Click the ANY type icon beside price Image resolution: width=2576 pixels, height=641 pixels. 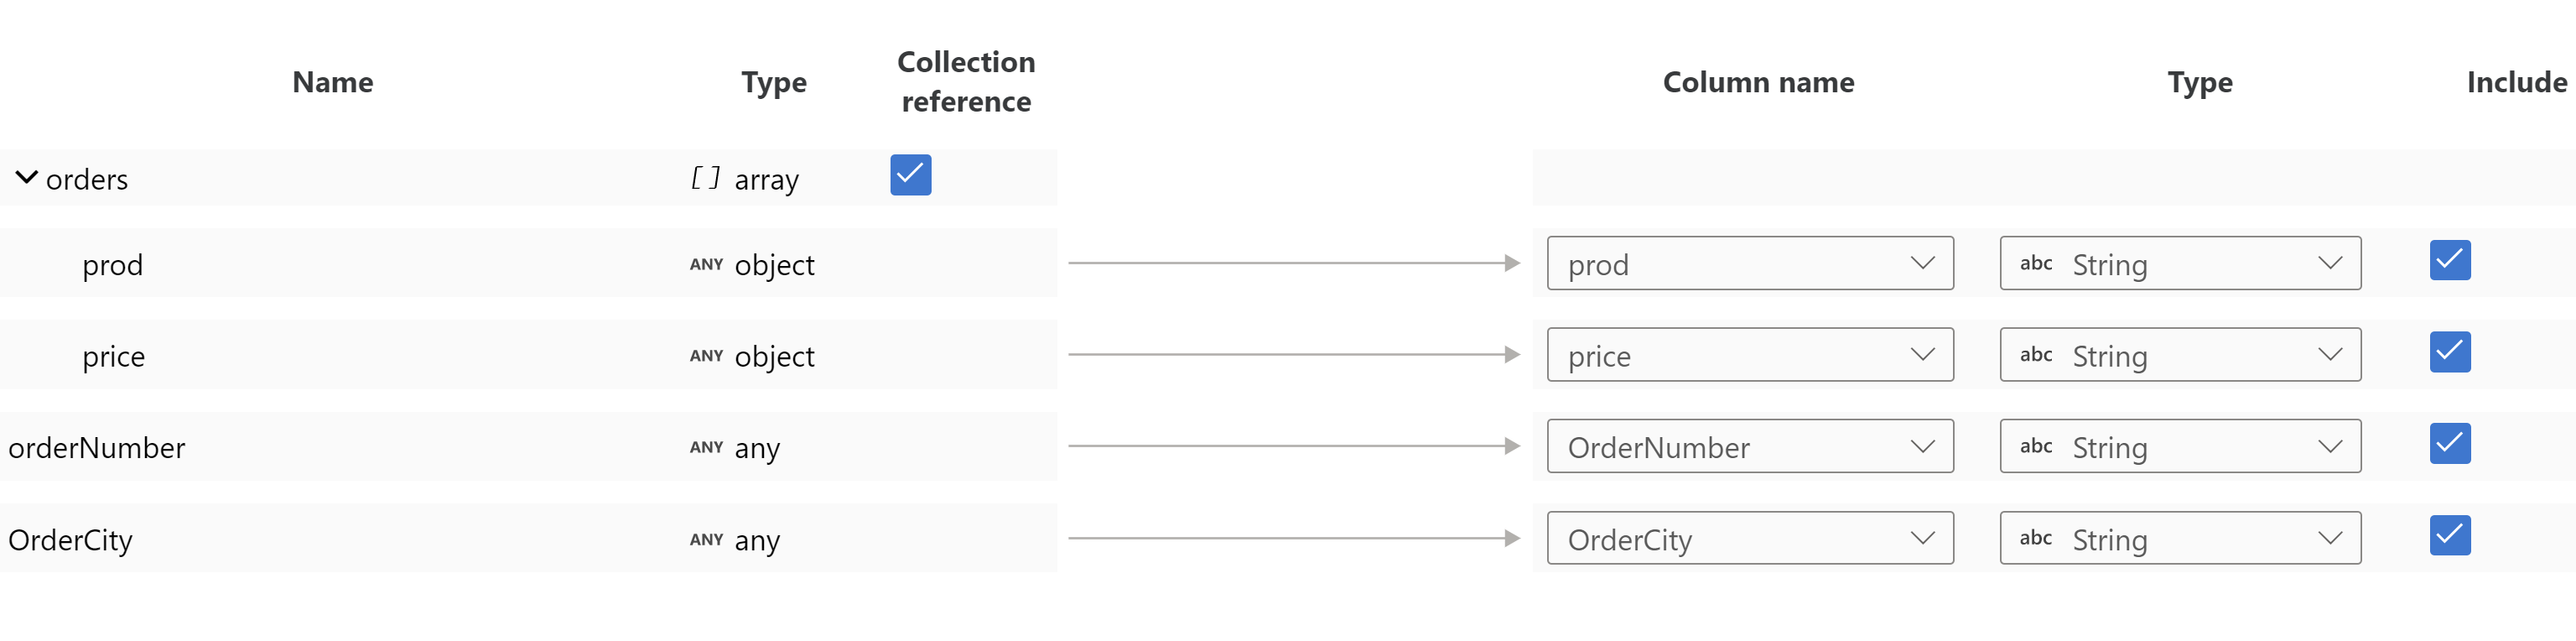[706, 356]
